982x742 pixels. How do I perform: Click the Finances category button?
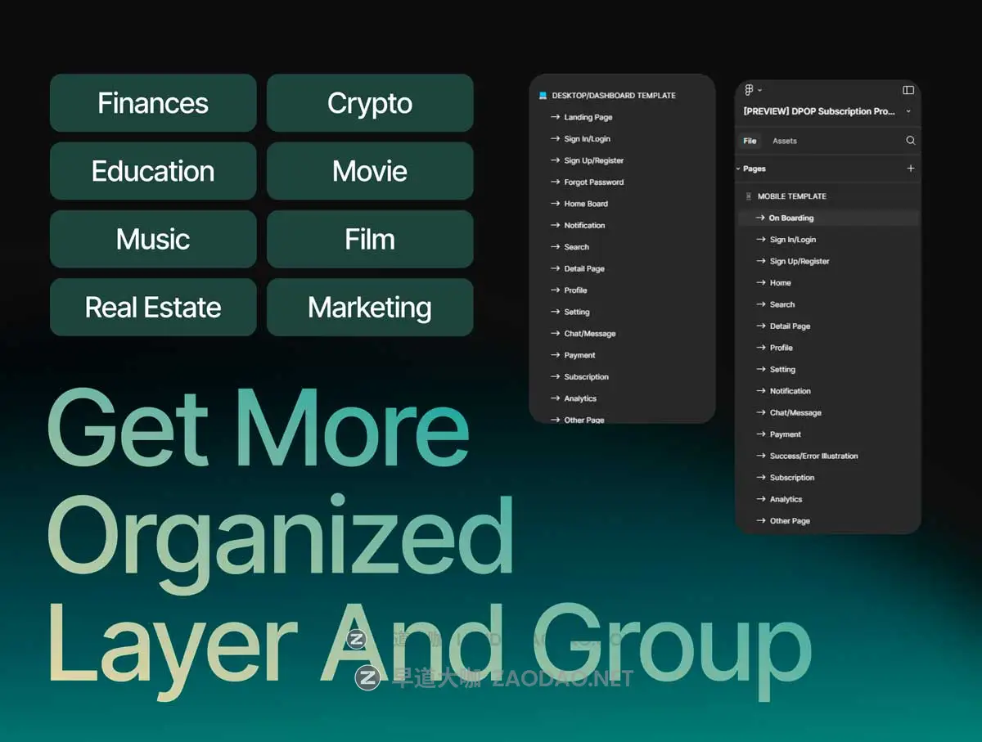point(153,103)
